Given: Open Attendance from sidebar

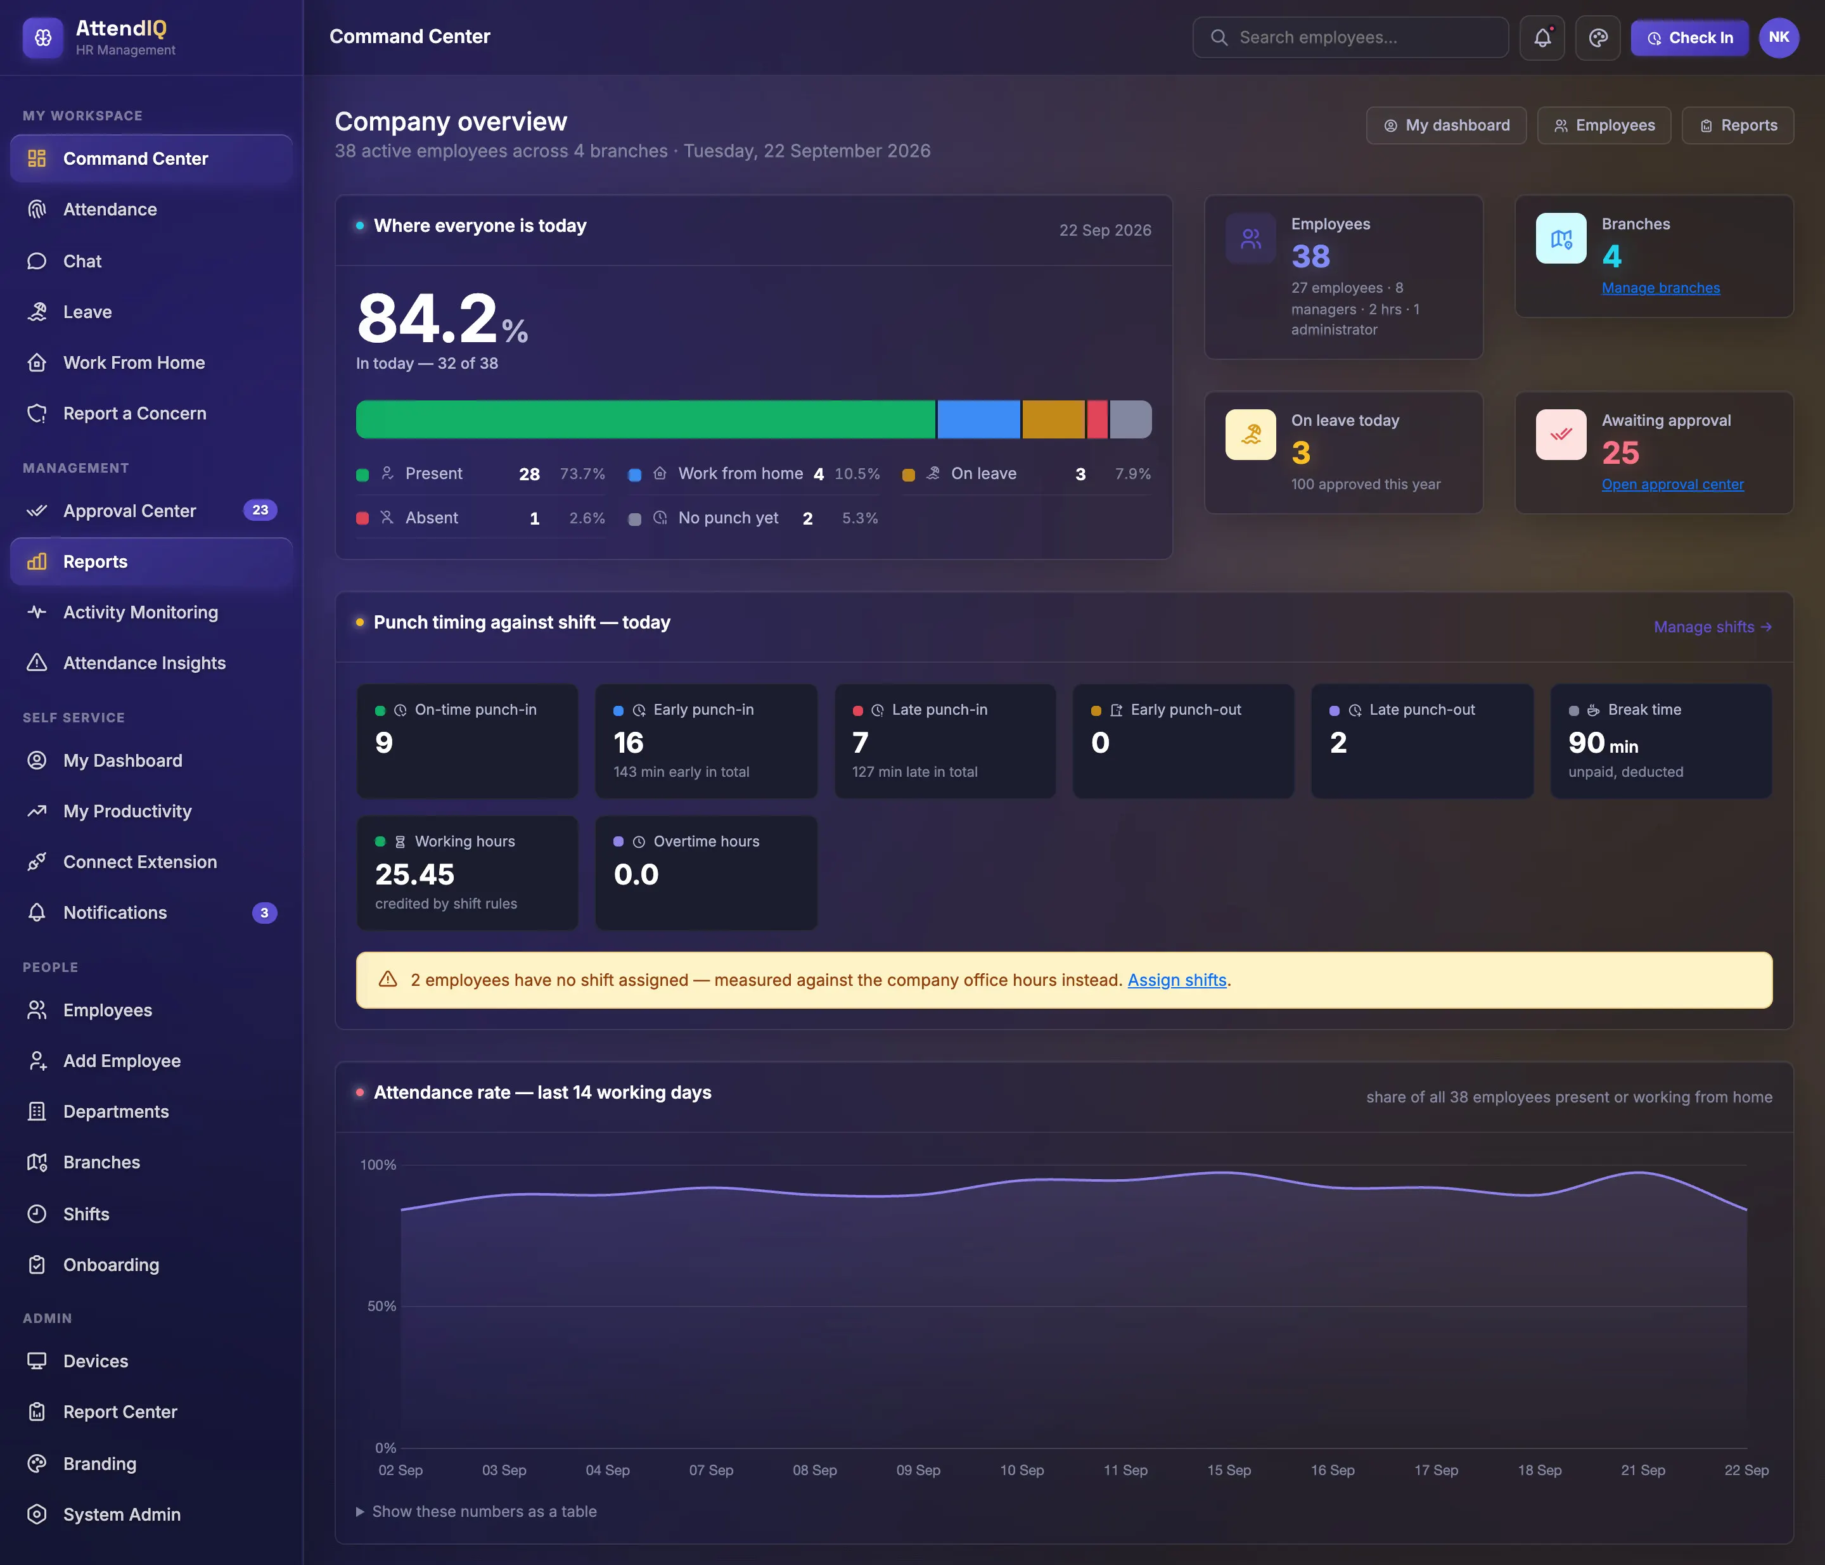Looking at the screenshot, I should [151, 210].
